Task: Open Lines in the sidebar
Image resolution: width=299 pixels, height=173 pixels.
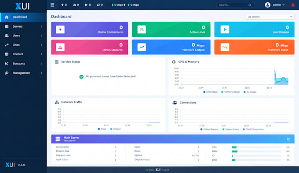Action: (x=23, y=45)
